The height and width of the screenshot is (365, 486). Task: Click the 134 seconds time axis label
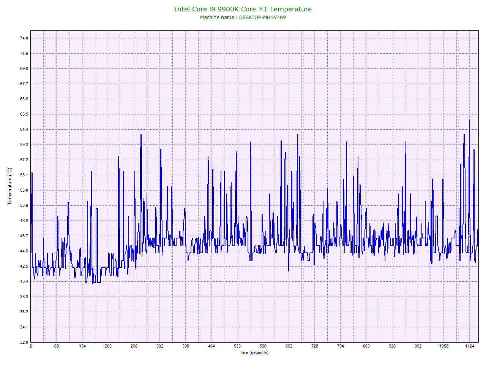pos(82,346)
